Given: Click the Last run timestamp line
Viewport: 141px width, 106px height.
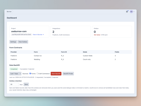Looking at the screenshot, I should pyautogui.click(x=34, y=77).
